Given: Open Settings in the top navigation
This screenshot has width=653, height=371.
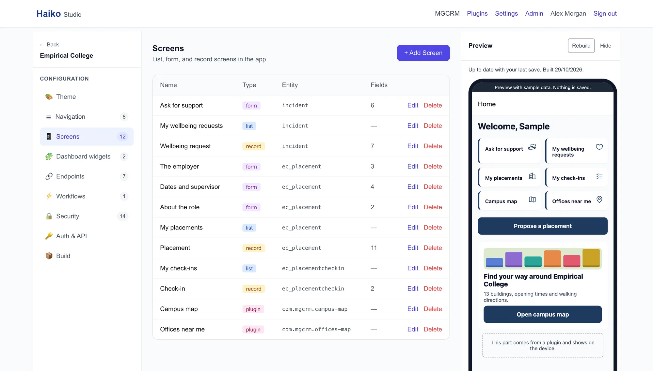Looking at the screenshot, I should pos(506,14).
